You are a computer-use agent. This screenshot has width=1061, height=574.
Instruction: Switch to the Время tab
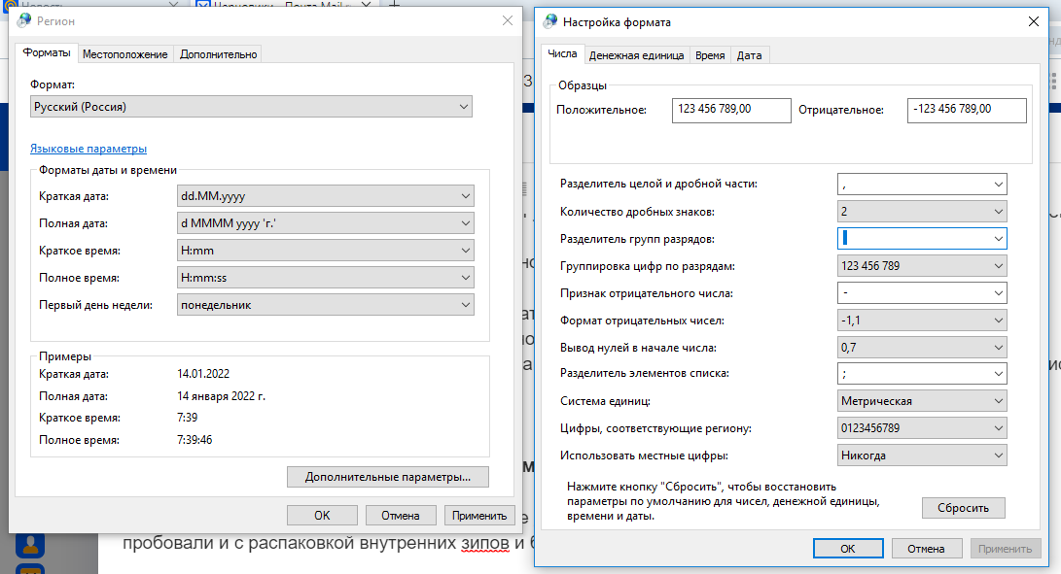pyautogui.click(x=709, y=55)
